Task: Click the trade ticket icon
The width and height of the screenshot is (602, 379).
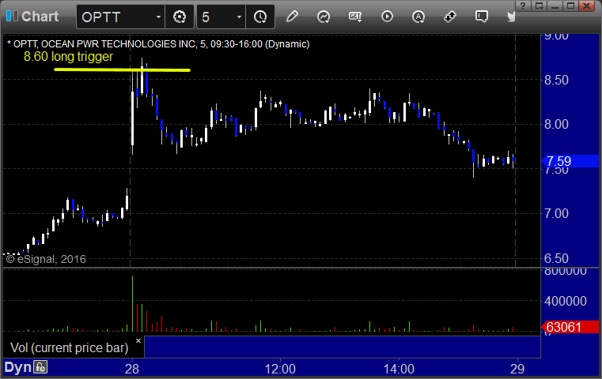Action: (x=450, y=17)
